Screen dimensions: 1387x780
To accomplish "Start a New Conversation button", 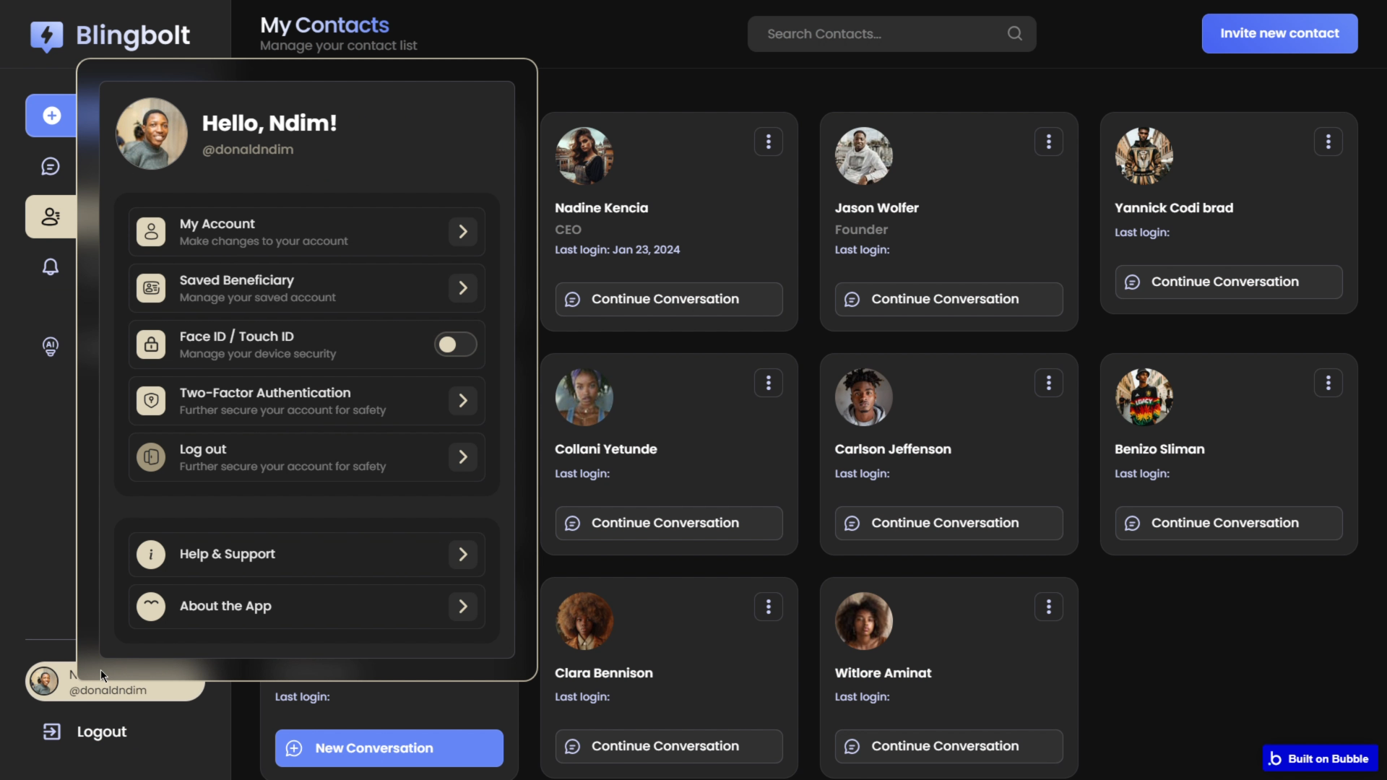I will coord(389,748).
